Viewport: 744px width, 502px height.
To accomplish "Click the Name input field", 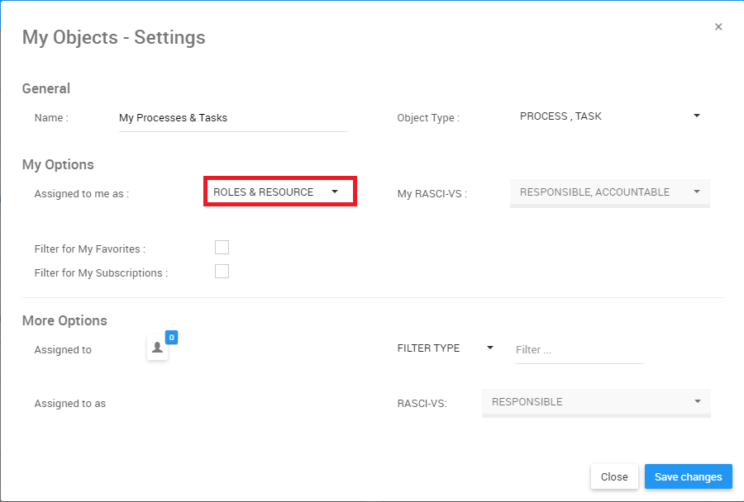I will pos(232,118).
